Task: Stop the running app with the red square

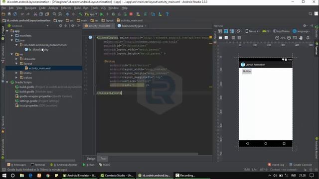Action: click(x=131, y=14)
